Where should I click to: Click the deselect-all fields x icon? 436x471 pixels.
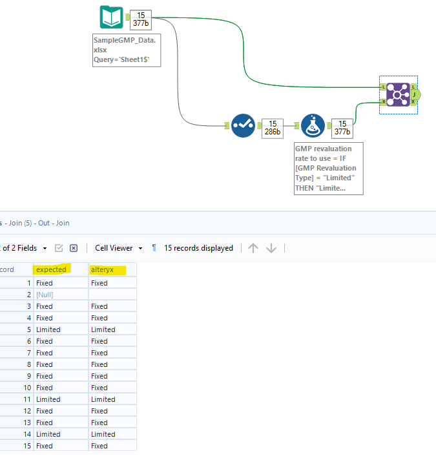(x=74, y=248)
